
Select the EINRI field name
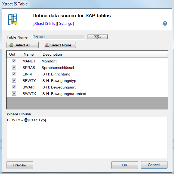[x=27, y=74]
